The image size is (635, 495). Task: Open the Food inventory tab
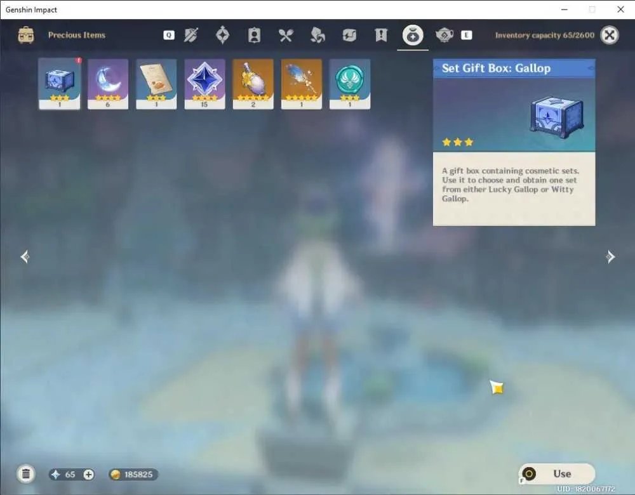pyautogui.click(x=286, y=35)
